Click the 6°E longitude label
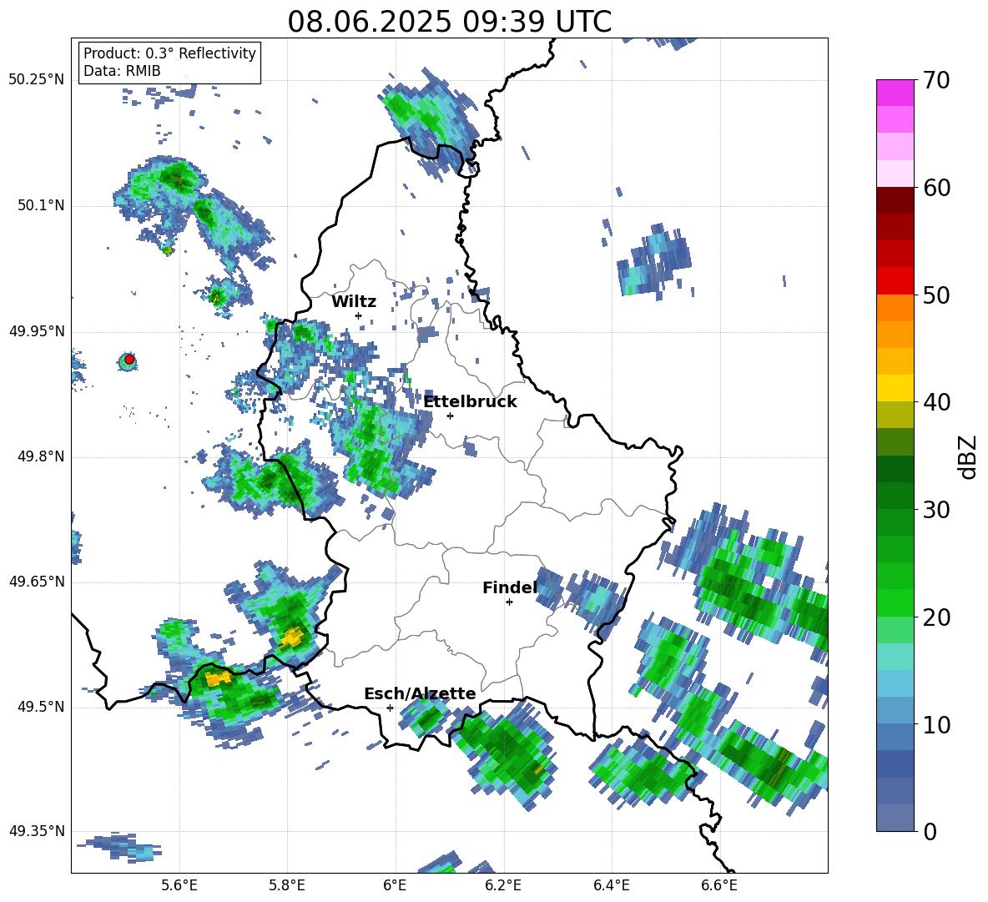Viewport: 988px width, 902px height. tap(395, 885)
